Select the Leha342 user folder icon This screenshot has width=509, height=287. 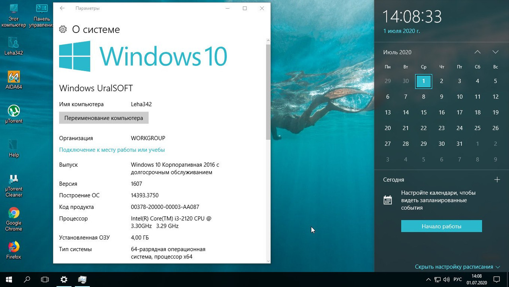tap(14, 46)
